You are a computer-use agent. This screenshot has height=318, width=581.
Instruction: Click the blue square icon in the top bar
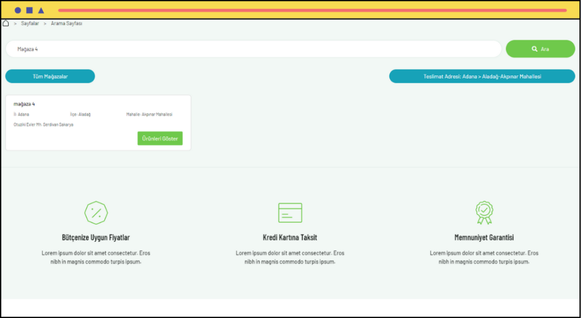(x=30, y=10)
